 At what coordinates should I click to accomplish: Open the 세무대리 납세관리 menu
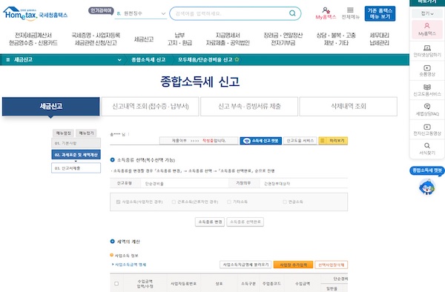pos(379,39)
